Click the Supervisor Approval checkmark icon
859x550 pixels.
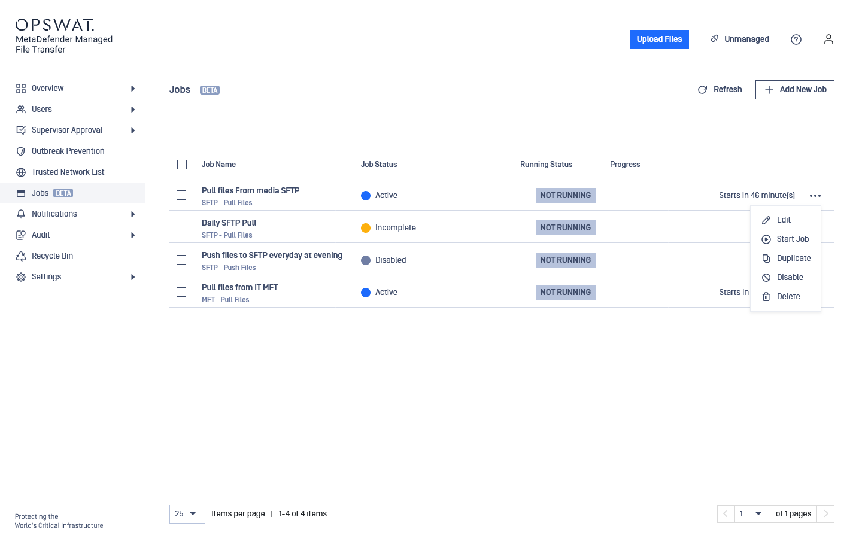click(21, 130)
